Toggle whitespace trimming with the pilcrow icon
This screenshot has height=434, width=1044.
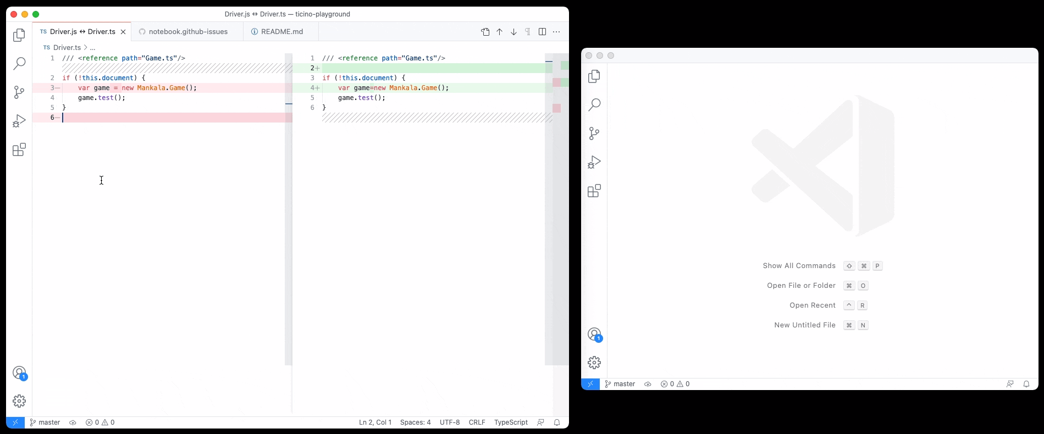528,32
